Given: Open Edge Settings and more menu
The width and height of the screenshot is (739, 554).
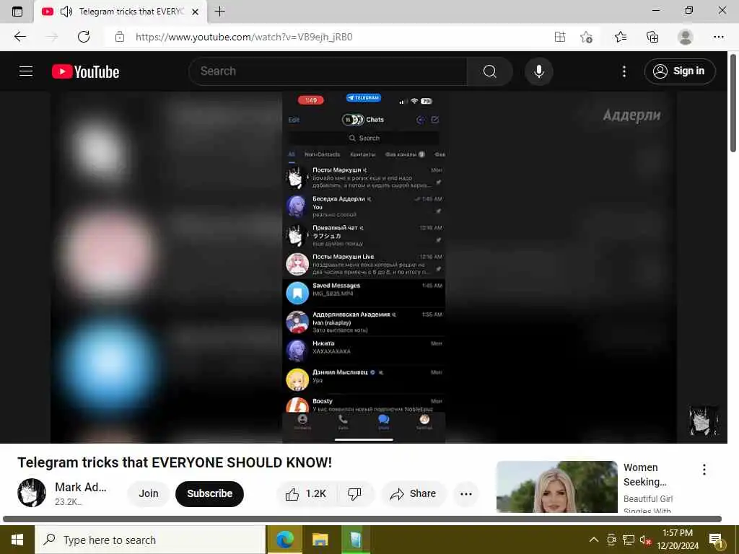Looking at the screenshot, I should click(718, 37).
